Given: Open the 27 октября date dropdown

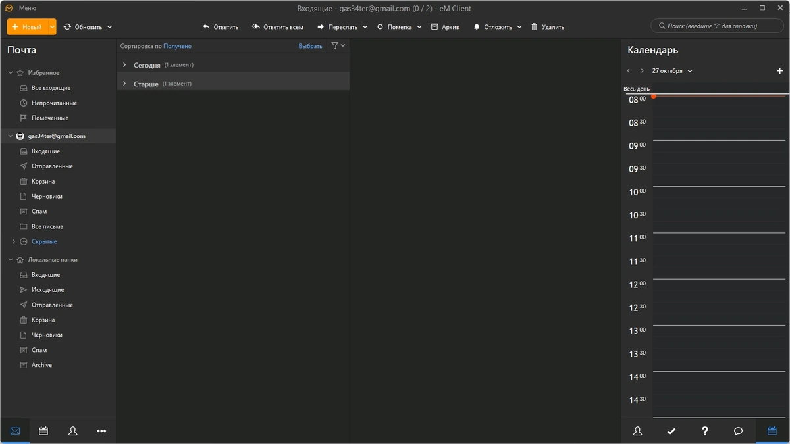Looking at the screenshot, I should [x=672, y=71].
